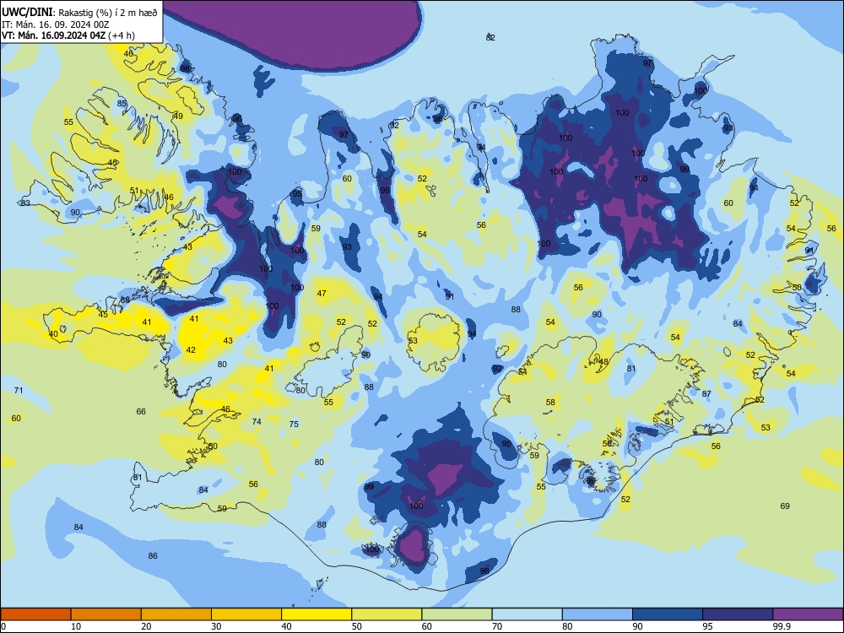Select the '87' humidity value on the map
The image size is (844, 633).
(706, 394)
